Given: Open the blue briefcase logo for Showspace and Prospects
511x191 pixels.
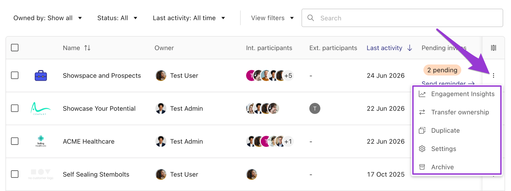Looking at the screenshot, I should (x=41, y=76).
